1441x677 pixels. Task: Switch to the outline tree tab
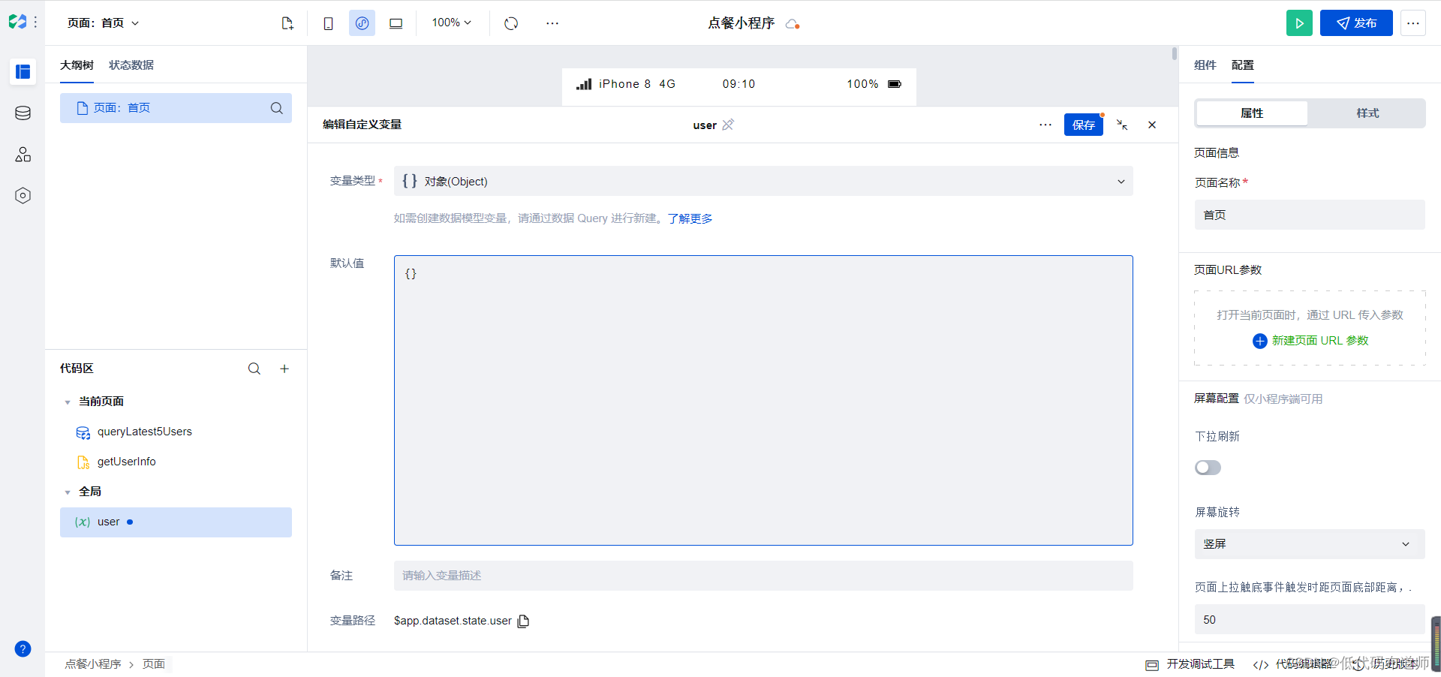pos(77,65)
